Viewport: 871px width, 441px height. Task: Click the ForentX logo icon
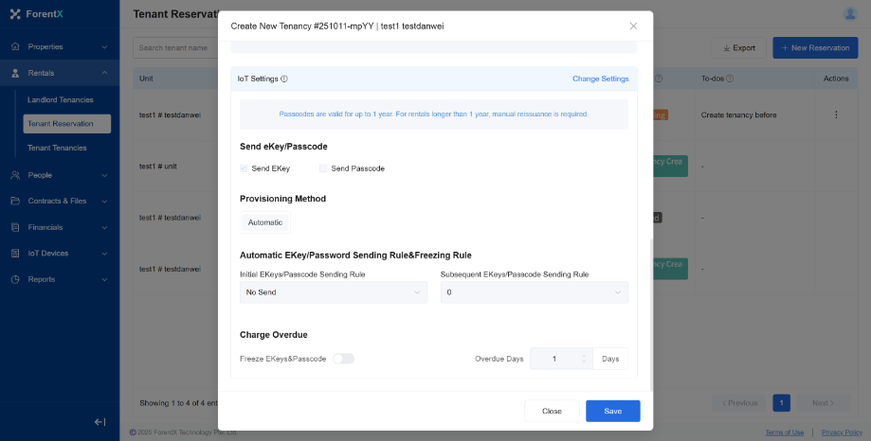tap(14, 13)
